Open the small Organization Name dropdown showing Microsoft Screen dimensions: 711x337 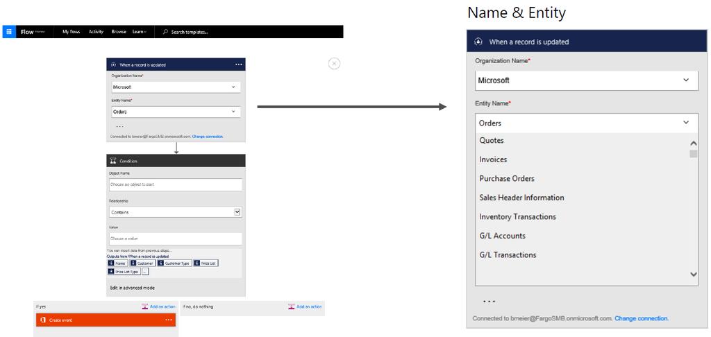[x=176, y=87]
